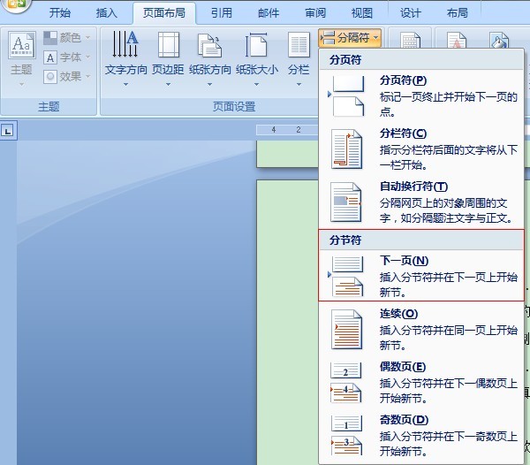Open the theme 字体 dropdown
Viewport: 530px width, 465px height.
(x=67, y=57)
